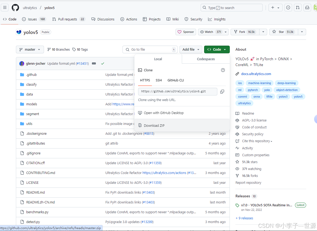Open the issues circle icon in header

[288, 8]
